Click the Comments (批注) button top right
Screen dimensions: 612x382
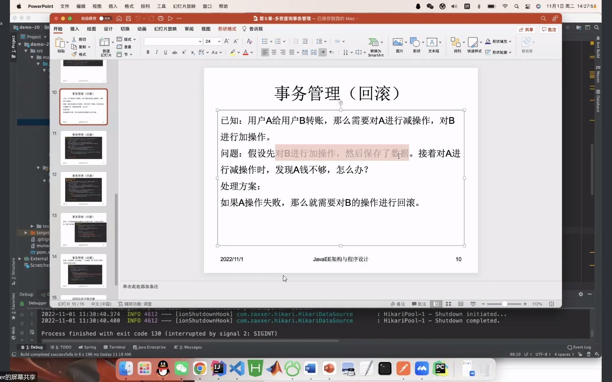549,29
